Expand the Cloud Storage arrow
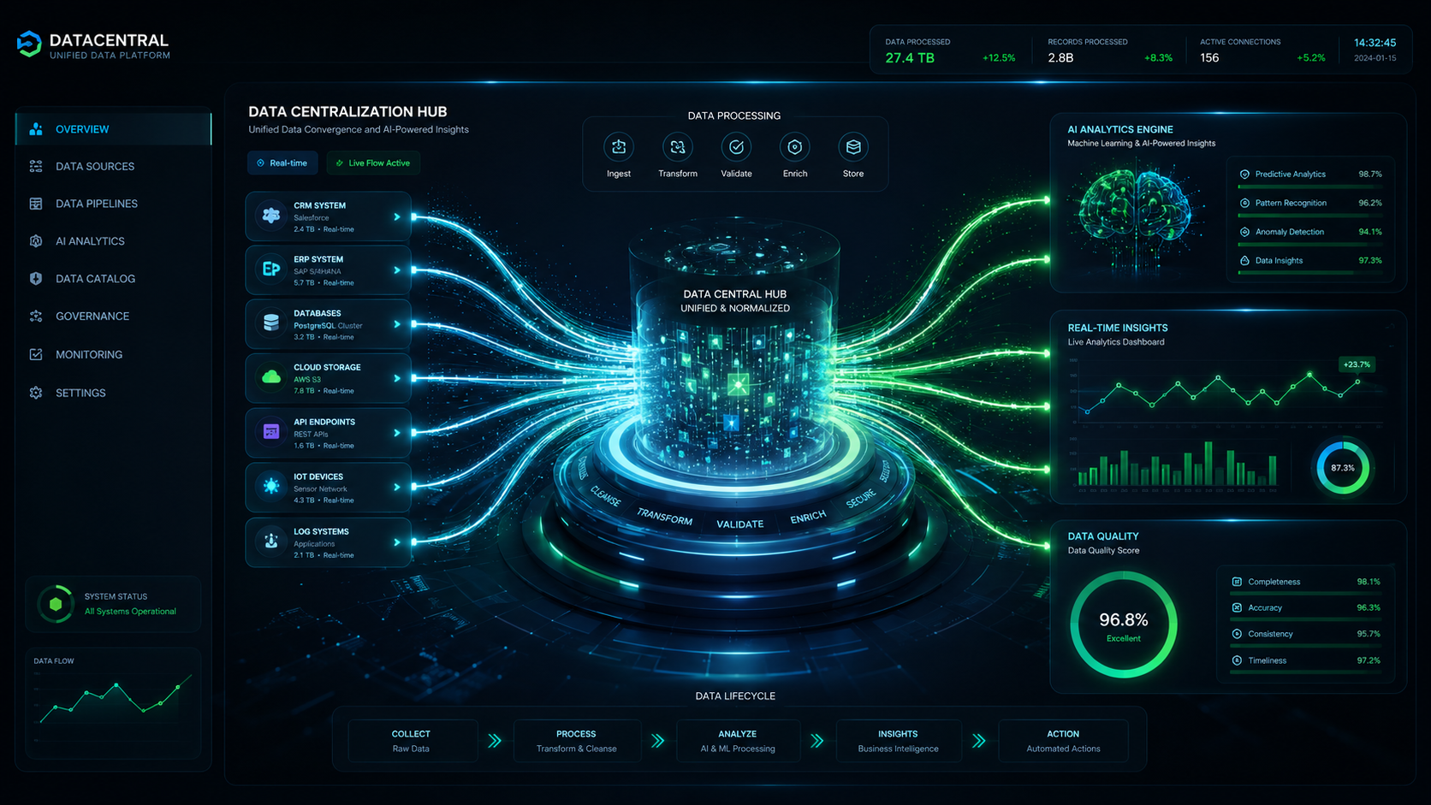Viewport: 1431px width, 805px height. pyautogui.click(x=397, y=378)
